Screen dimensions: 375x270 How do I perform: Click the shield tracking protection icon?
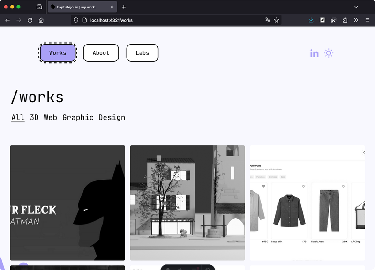[x=76, y=20]
